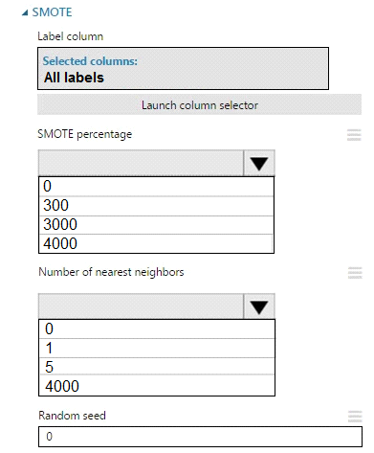Open the Random seed menu icon
374x453 pixels.
click(x=355, y=417)
